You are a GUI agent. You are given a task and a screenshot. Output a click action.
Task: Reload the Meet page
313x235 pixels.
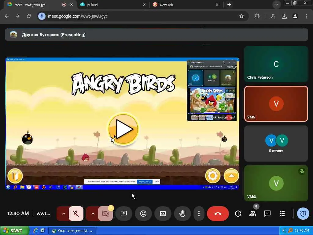click(x=29, y=16)
